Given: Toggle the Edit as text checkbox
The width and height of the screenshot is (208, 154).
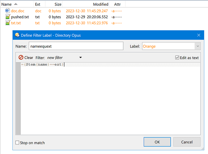Looking at the screenshot, I should pos(177,58).
